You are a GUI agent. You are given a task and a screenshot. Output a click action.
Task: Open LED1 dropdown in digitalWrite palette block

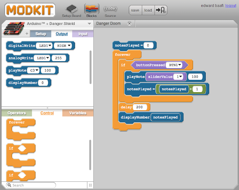44,46
